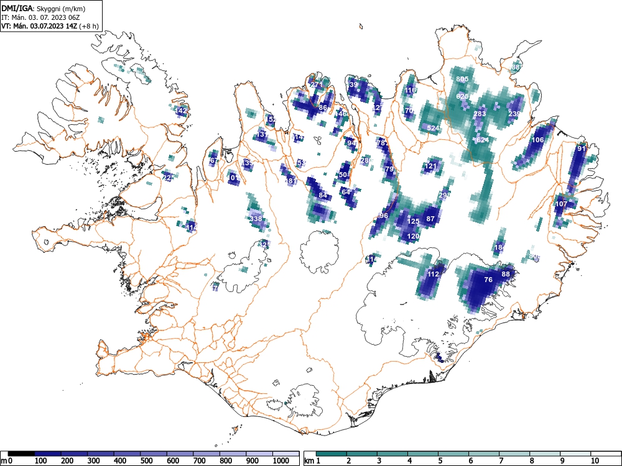
Task: Click the valid time line "VT: Mán. 03.07.2023 14Z"
Action: coord(40,26)
